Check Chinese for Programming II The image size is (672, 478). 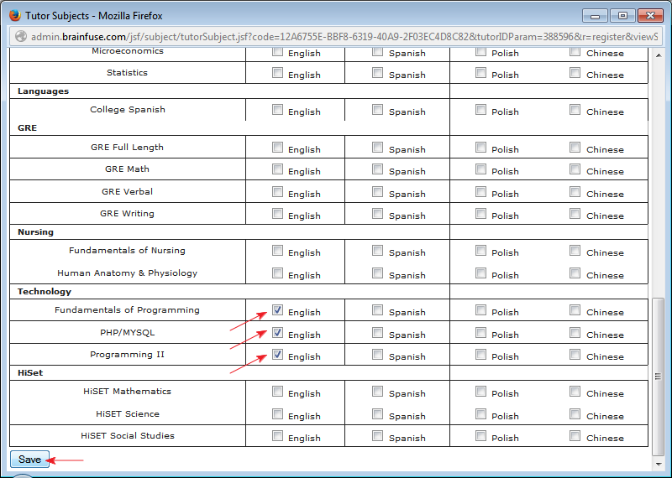[x=575, y=355]
